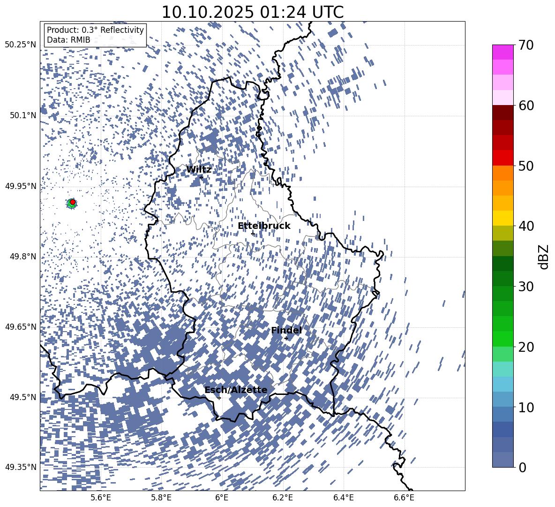Click the cross marker at Wiltz
Viewport: 555px width, 507px height.
pyautogui.click(x=202, y=177)
